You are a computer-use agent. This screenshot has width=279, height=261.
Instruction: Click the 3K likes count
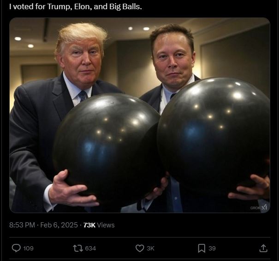coord(150,248)
